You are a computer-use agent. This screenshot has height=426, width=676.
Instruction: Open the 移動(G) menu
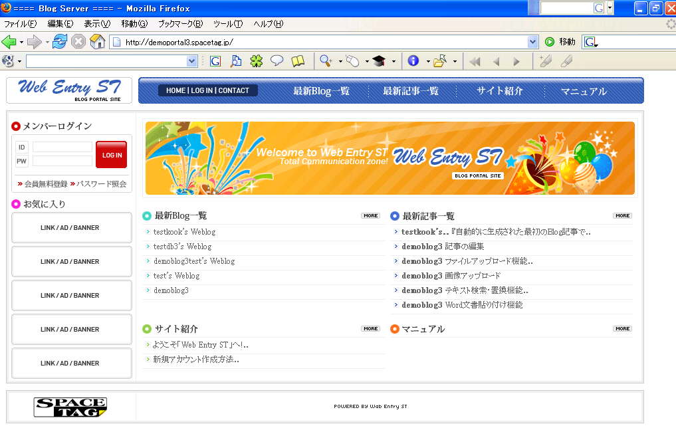point(134,24)
